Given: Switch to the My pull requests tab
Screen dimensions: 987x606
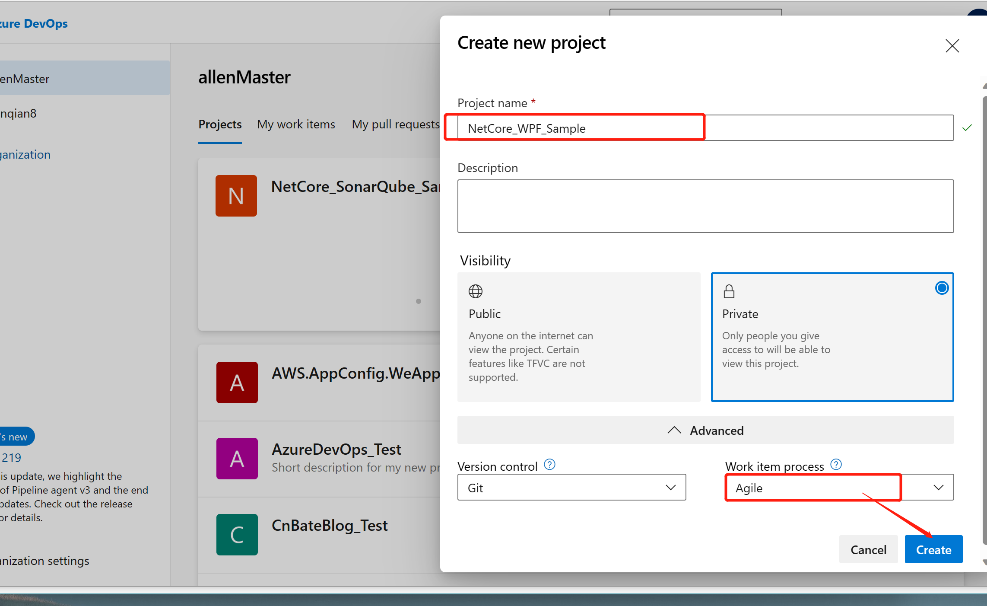Looking at the screenshot, I should (x=395, y=124).
